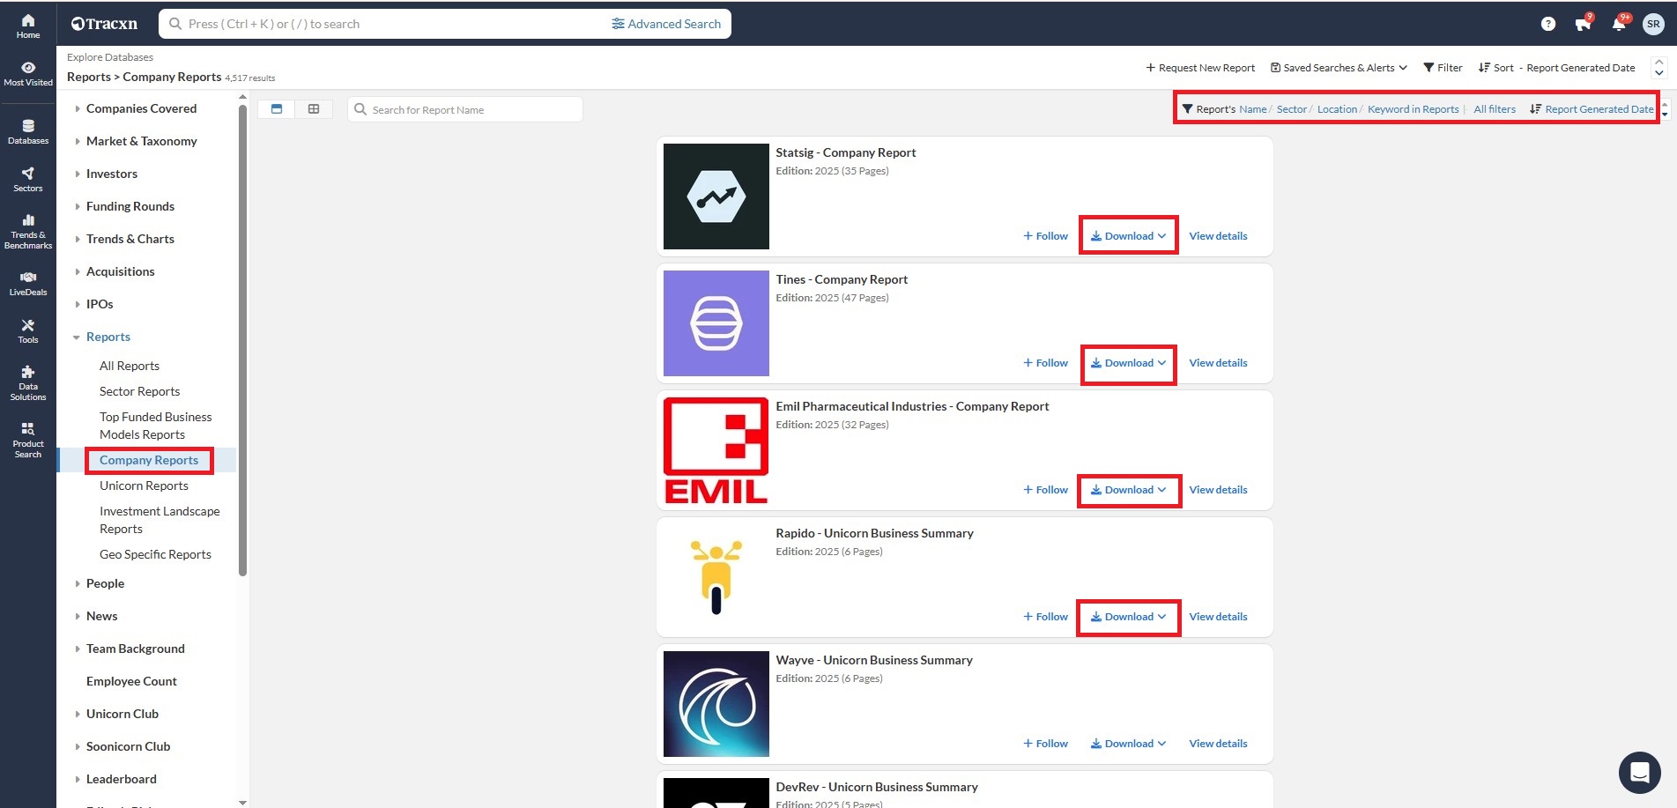Open notifications bell icon
Image resolution: width=1677 pixels, height=808 pixels.
tap(1619, 24)
